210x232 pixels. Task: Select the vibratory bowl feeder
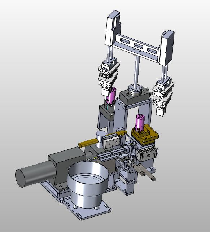coord(88,184)
